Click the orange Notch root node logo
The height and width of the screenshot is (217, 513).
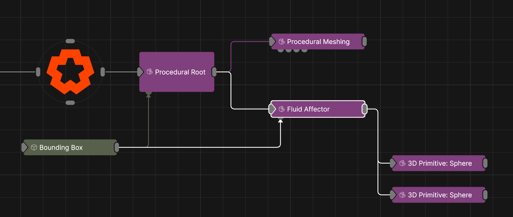tap(70, 72)
